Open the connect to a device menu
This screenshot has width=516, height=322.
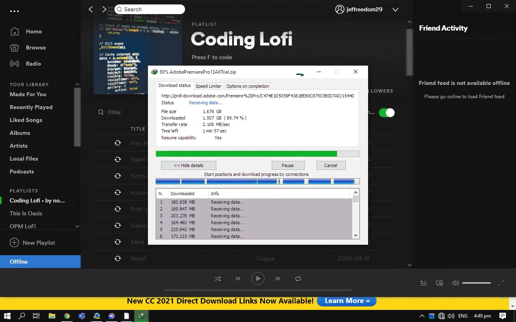(439, 283)
